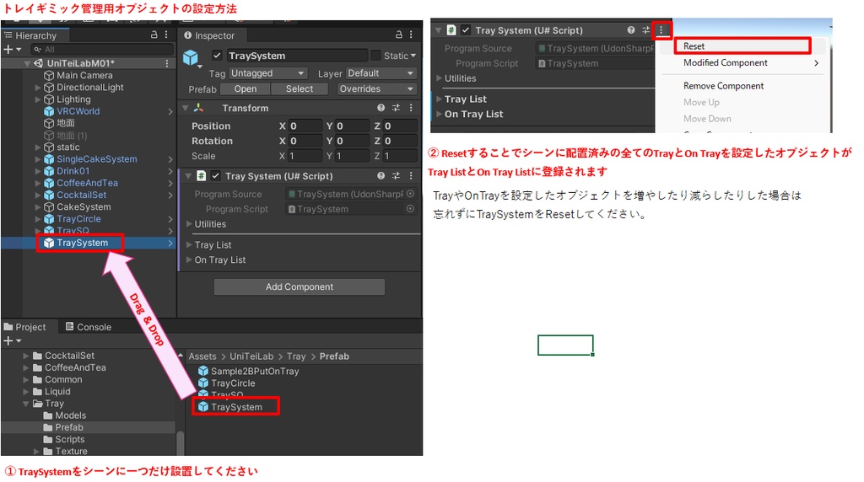
Task: Toggle TraySystem object active checkbox
Action: [x=217, y=56]
